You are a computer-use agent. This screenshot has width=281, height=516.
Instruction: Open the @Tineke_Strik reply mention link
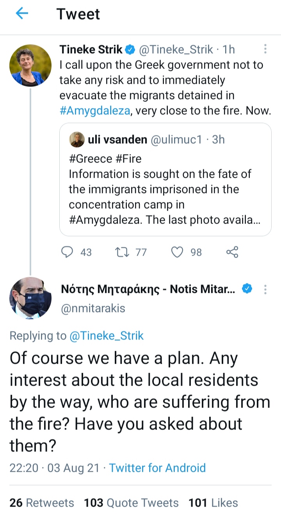(x=106, y=336)
